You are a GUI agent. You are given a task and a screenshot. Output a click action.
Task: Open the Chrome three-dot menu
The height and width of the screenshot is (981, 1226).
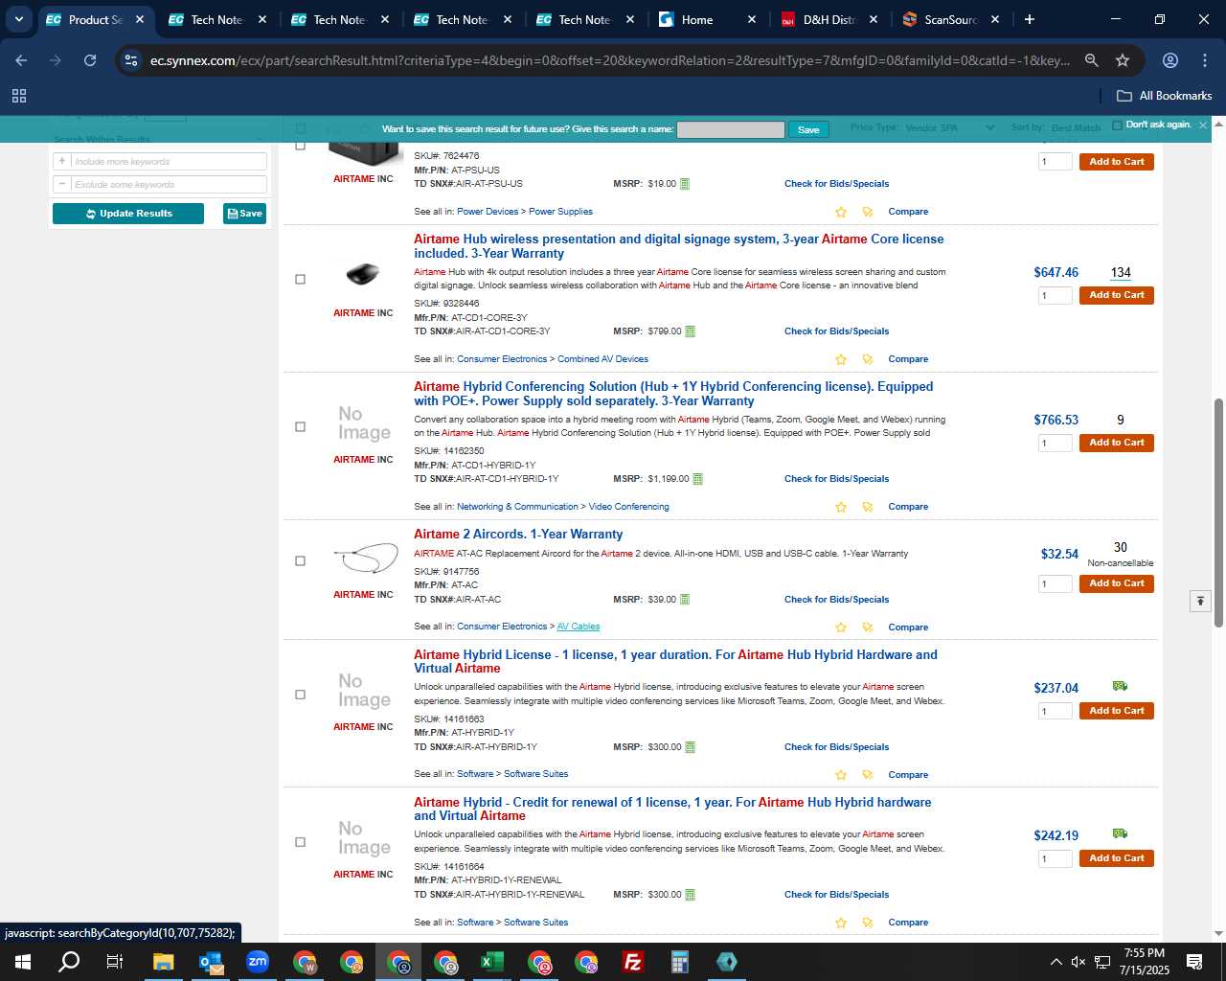coord(1205,60)
